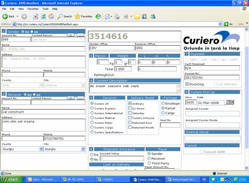Screen dimensions: 249x183
Task: Click the Windows flag throbber icon
Action: pyautogui.click(x=245, y=9)
